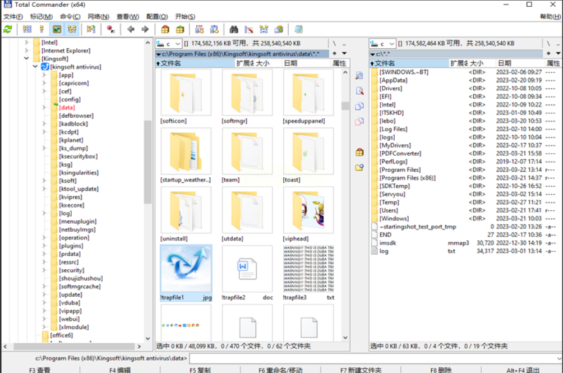Expand the [Intel] folder in tree
The width and height of the screenshot is (563, 373).
26,42
